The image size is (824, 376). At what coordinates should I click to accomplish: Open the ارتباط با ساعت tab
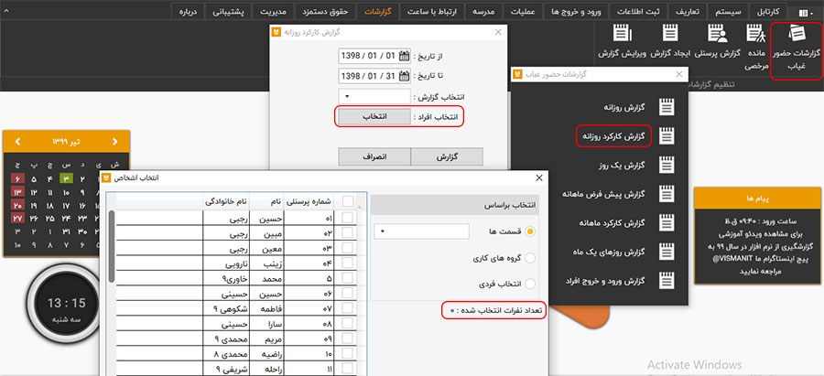tap(433, 12)
